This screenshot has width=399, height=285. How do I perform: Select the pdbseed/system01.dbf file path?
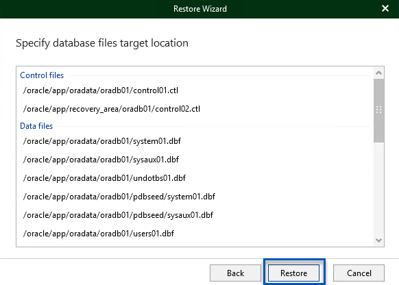pos(119,197)
